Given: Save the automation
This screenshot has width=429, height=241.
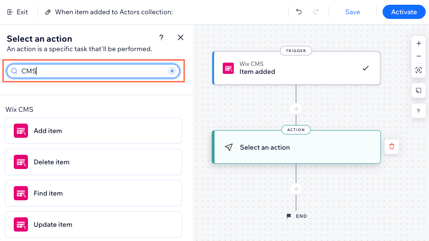Looking at the screenshot, I should (352, 12).
